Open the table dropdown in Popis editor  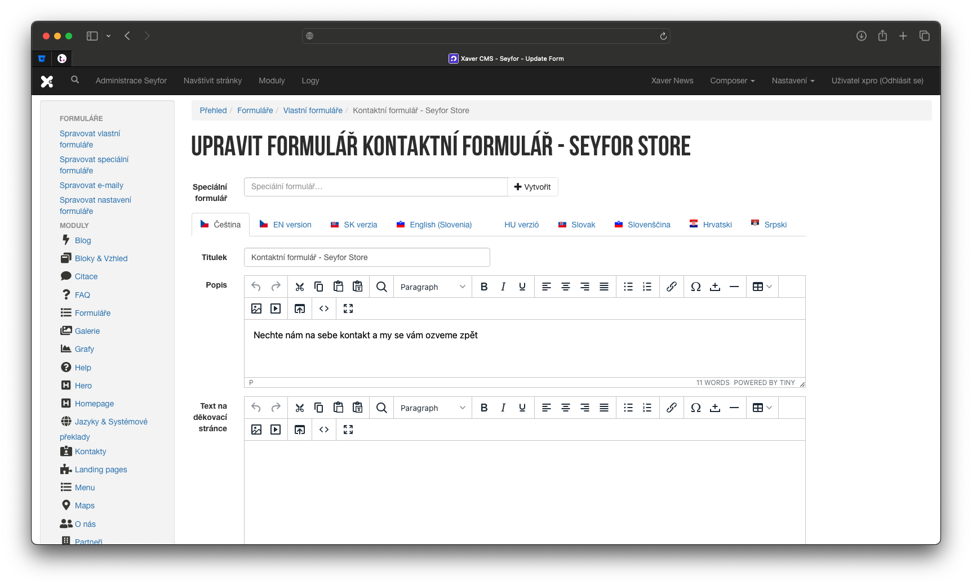tap(762, 287)
